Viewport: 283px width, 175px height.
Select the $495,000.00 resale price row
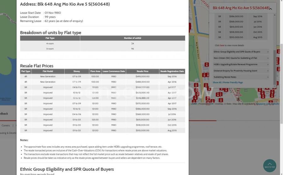(x=103, y=76)
